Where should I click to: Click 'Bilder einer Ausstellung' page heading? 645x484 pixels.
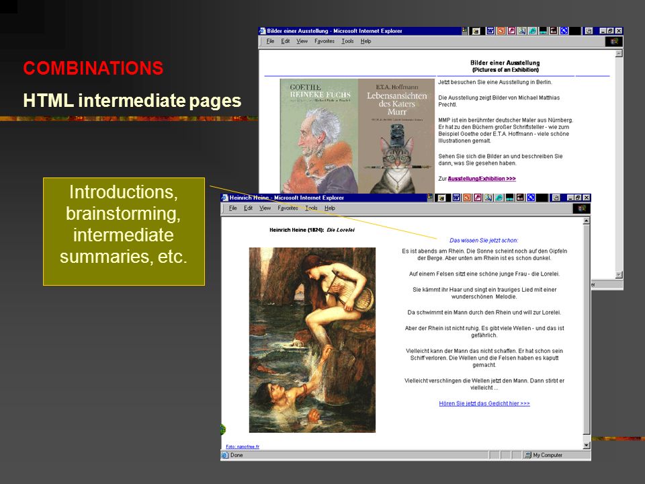coord(505,63)
